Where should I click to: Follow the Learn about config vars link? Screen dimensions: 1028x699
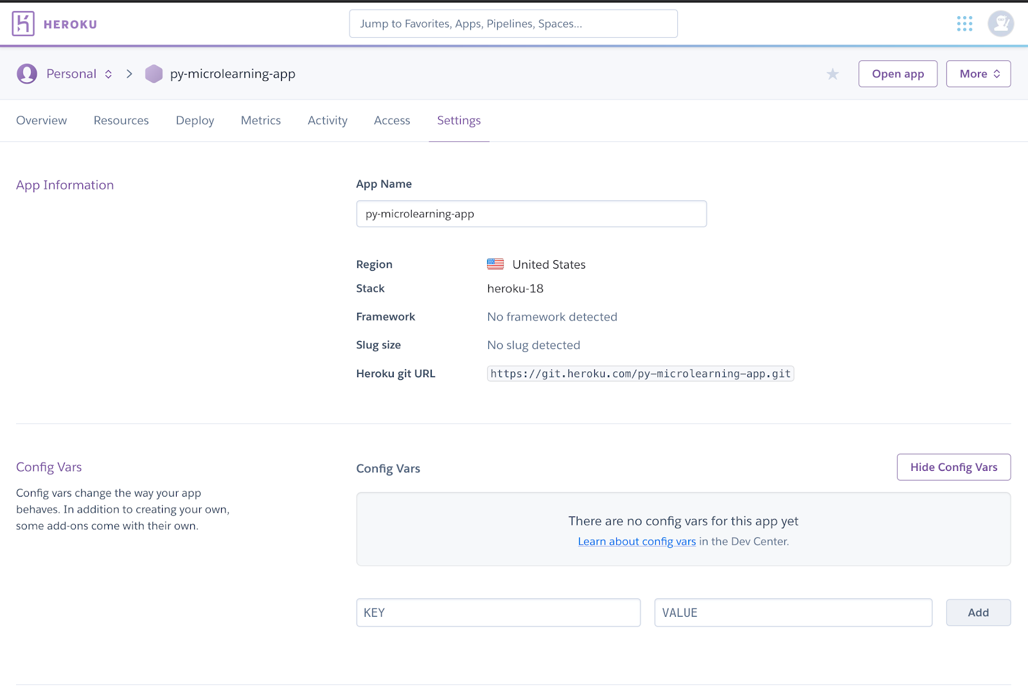point(637,542)
